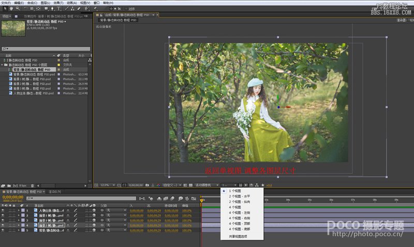Toggle the 对齐 snapping checkbox
The height and width of the screenshot is (247, 414).
(x=126, y=9)
